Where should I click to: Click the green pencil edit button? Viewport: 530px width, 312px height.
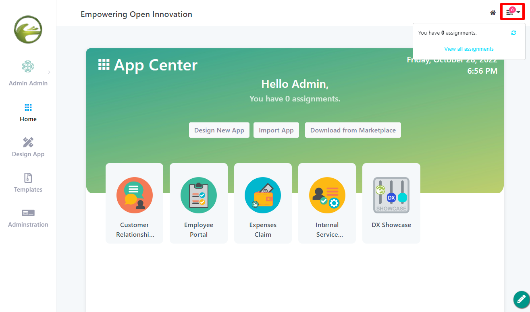(x=522, y=300)
